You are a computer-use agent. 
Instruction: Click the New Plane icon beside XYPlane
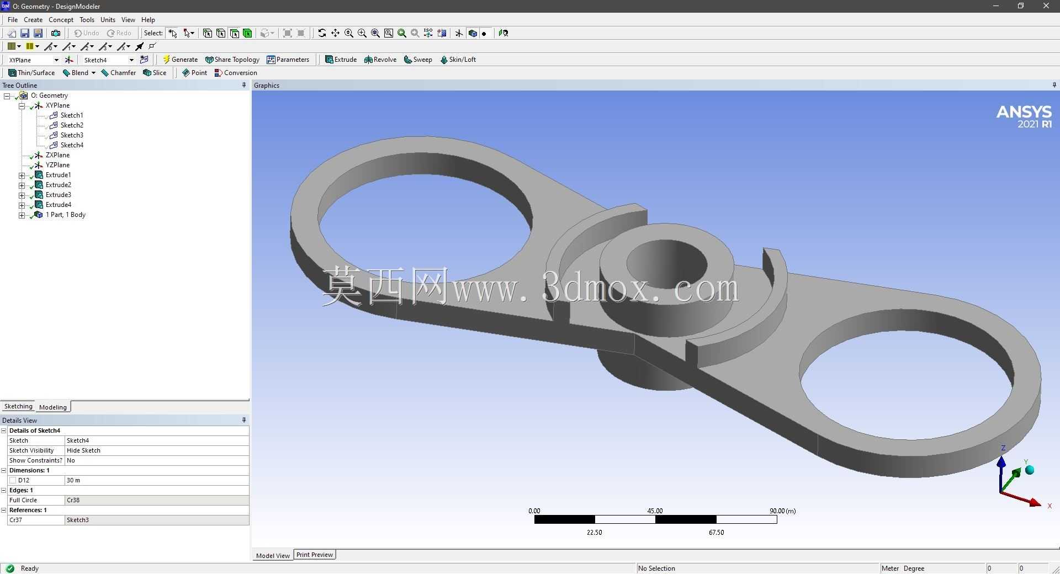tap(69, 60)
